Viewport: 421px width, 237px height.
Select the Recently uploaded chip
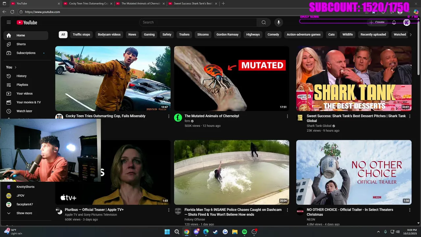pyautogui.click(x=373, y=35)
